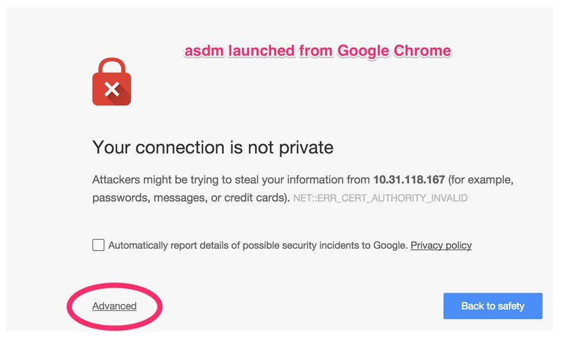Click the white X inside the padlock
572x349 pixels.
point(111,90)
